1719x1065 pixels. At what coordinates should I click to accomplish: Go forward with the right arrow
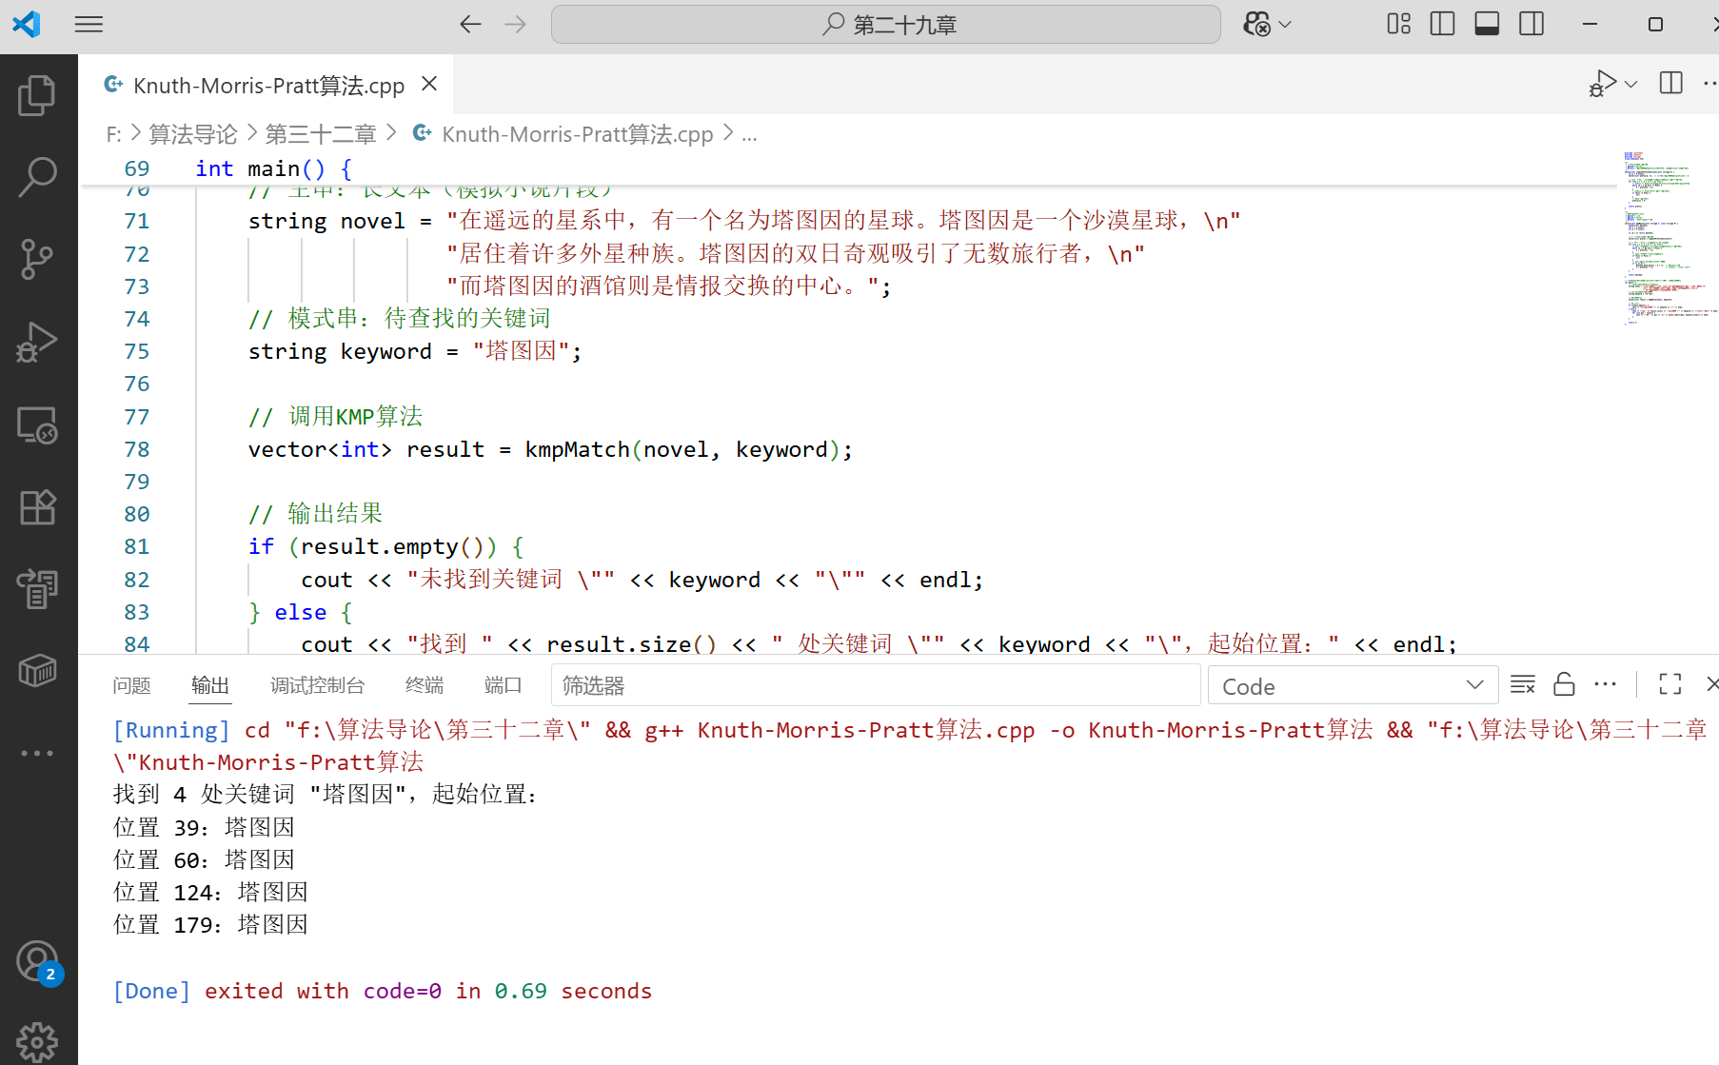(x=515, y=25)
